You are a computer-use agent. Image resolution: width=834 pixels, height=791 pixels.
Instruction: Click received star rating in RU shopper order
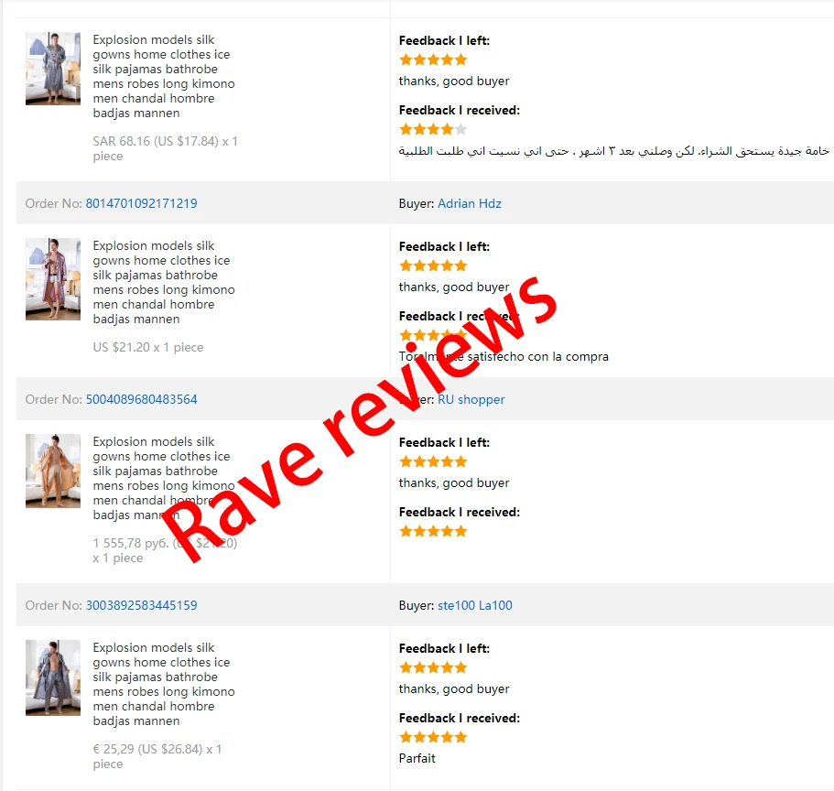click(x=433, y=531)
